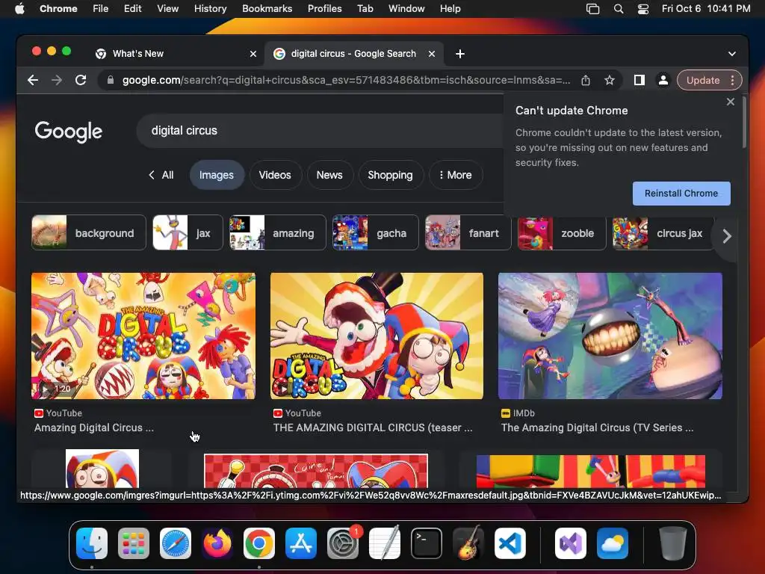Screen dimensions: 765x574
Task: Open the red checkered Caine and Pomni image
Action: pyautogui.click(x=316, y=471)
